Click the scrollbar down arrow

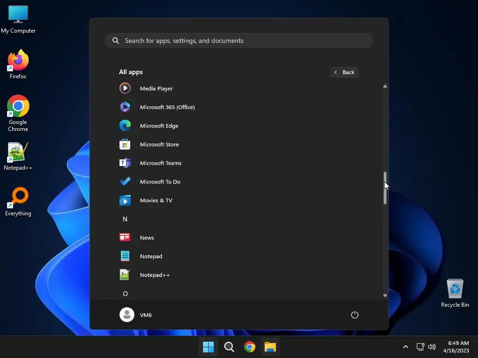[x=385, y=295]
